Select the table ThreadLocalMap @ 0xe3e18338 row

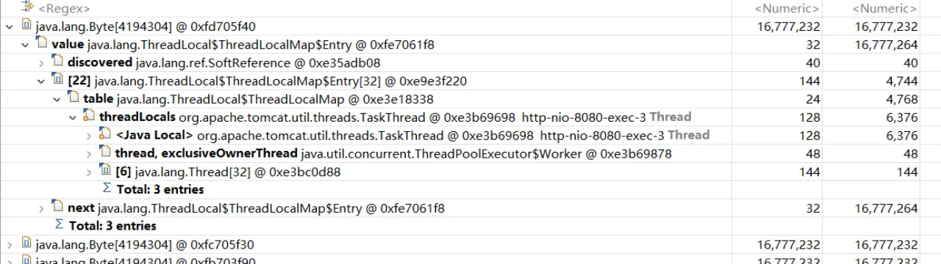coord(470,99)
